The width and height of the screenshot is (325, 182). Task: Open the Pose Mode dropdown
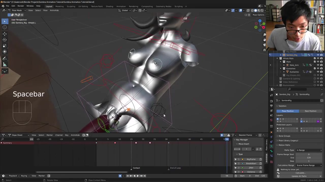pos(17,10)
